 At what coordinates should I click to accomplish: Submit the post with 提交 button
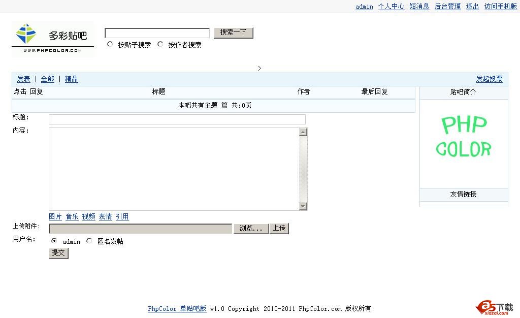pyautogui.click(x=58, y=252)
